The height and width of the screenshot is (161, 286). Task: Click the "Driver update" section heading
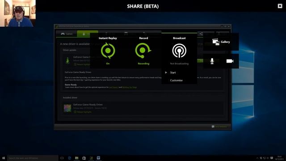(70, 50)
